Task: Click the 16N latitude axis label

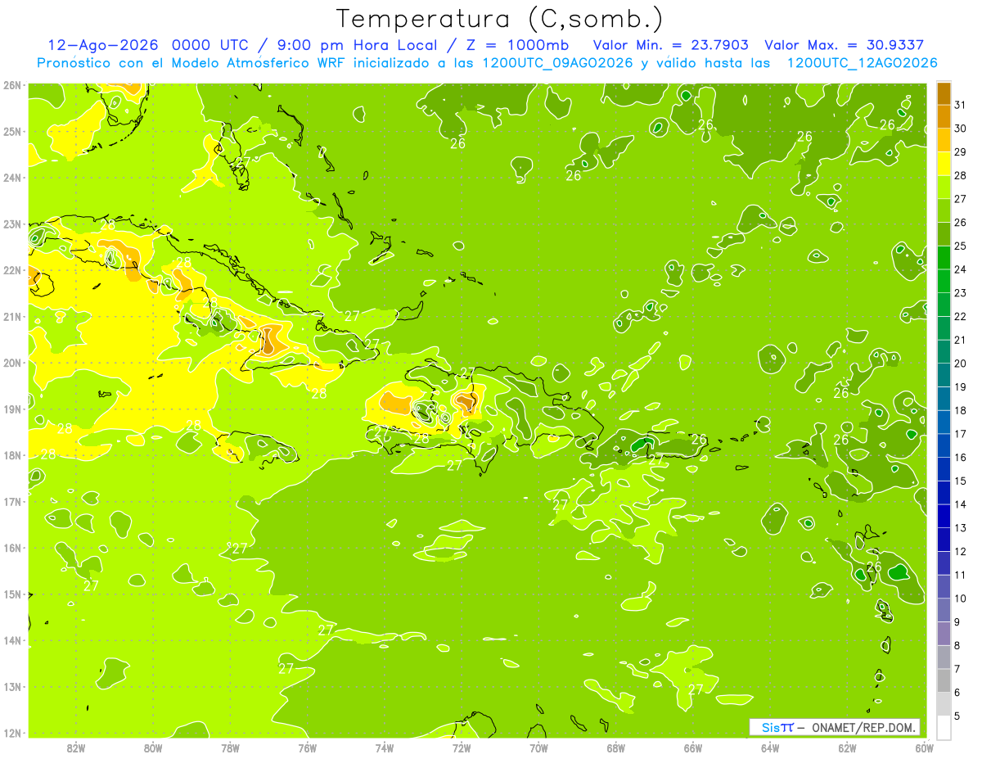Action: [12, 548]
